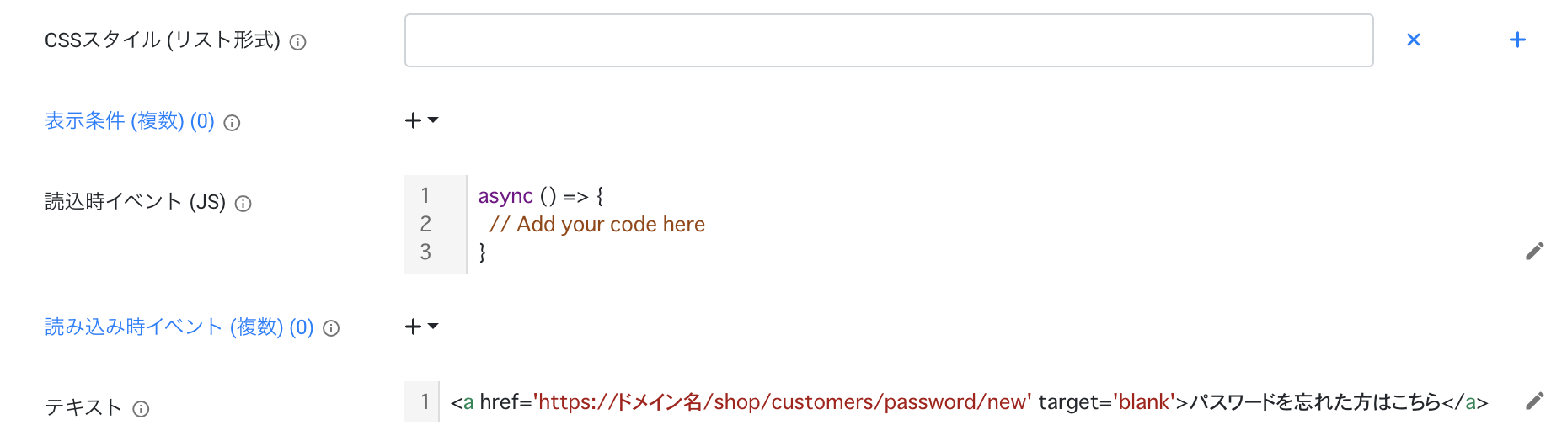Click inside the テキスト anchor tag code
Viewport: 1567px width, 441px height.
tap(969, 402)
